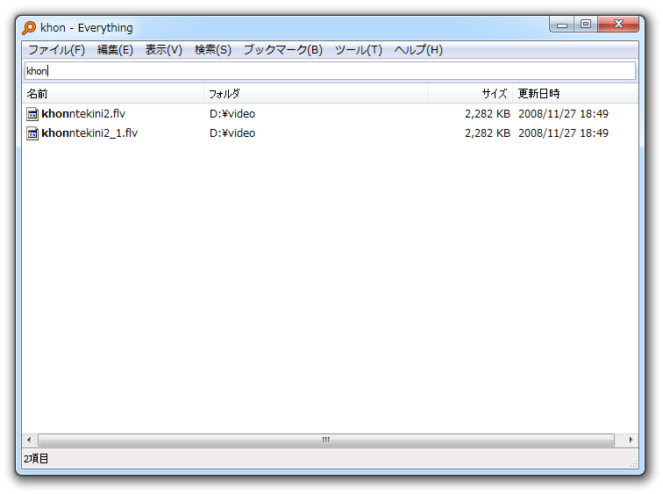Click the search box containing khon

(330, 70)
